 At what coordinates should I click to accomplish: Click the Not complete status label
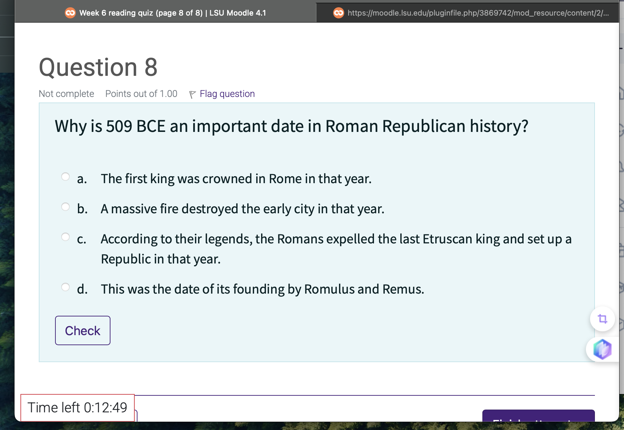[66, 93]
